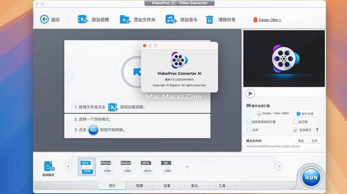Click the video preview panel logo
Image resolution: width=347 pixels, height=194 pixels.
285,59
